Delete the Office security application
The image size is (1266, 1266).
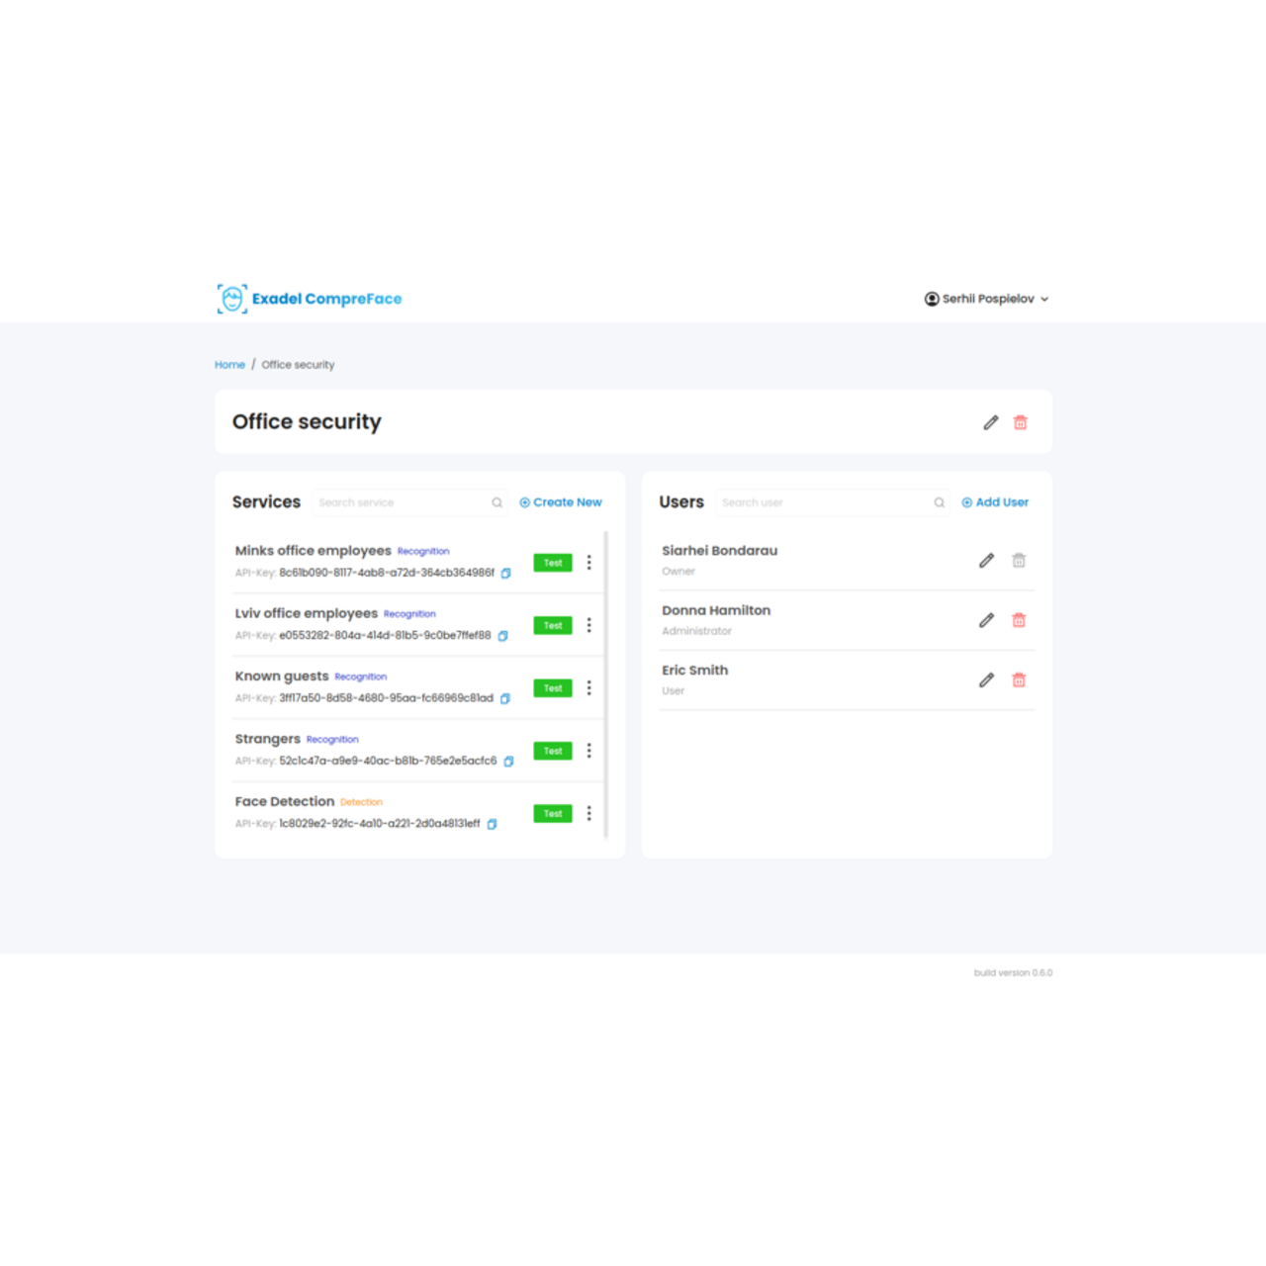pyautogui.click(x=1020, y=422)
